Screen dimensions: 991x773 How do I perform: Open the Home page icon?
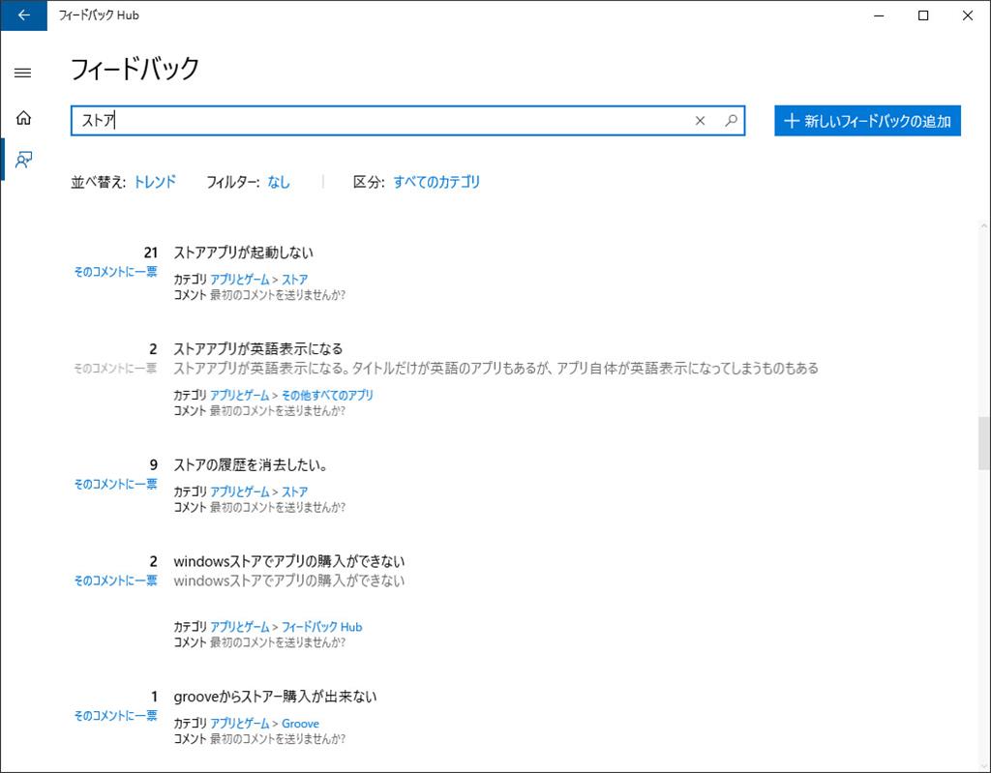pyautogui.click(x=23, y=118)
